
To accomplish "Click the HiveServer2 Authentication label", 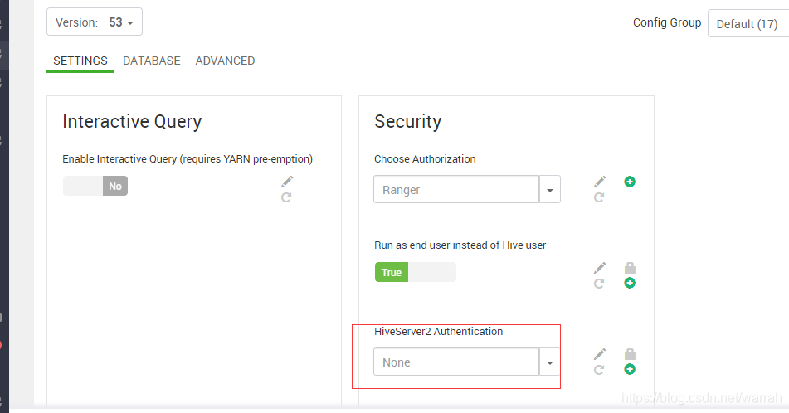I will tap(438, 332).
